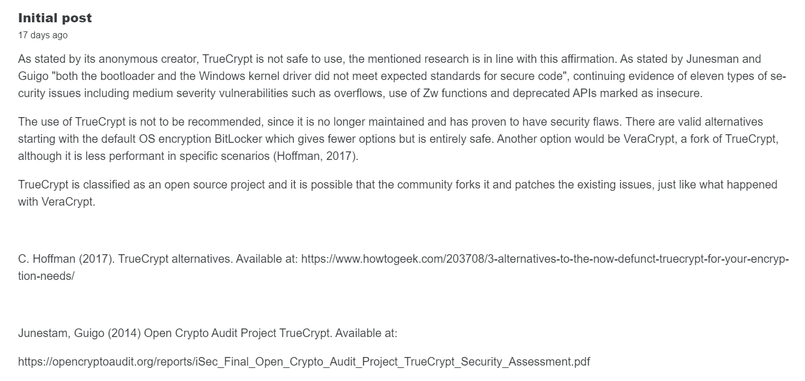The width and height of the screenshot is (805, 381).
Task: Open the opencryptoaudit.org PDF report URL
Action: pyautogui.click(x=304, y=362)
